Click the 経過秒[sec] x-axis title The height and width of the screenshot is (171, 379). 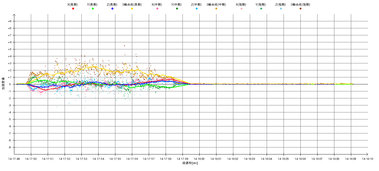coord(190,163)
